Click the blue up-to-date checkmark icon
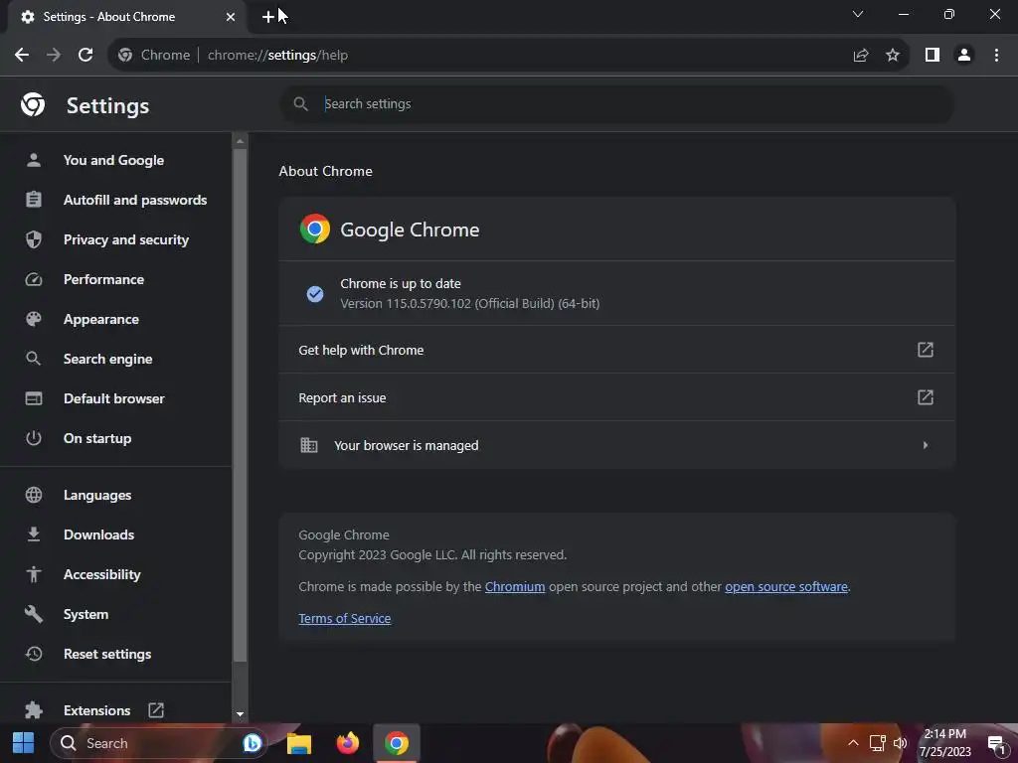This screenshot has height=763, width=1018. pos(315,294)
